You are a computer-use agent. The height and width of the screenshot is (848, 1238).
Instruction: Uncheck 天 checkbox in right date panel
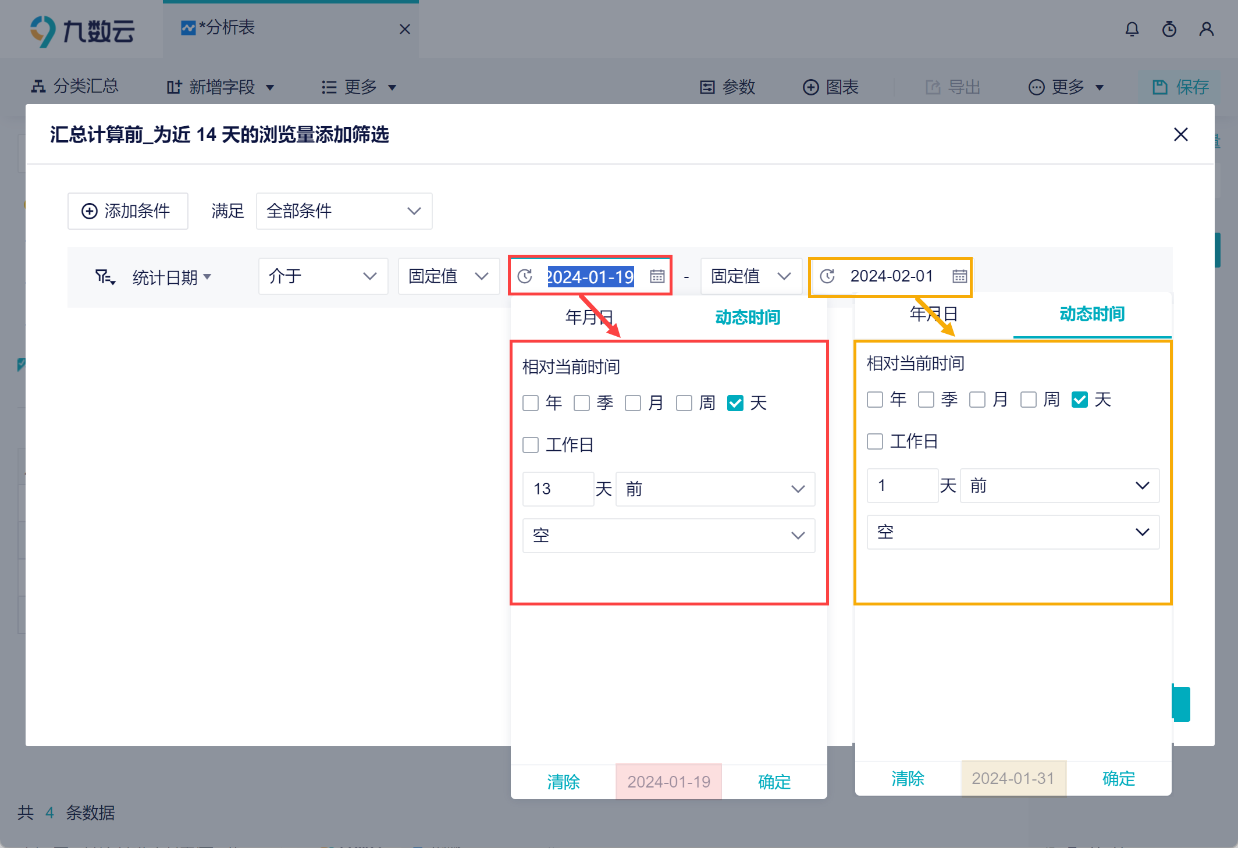pyautogui.click(x=1079, y=400)
